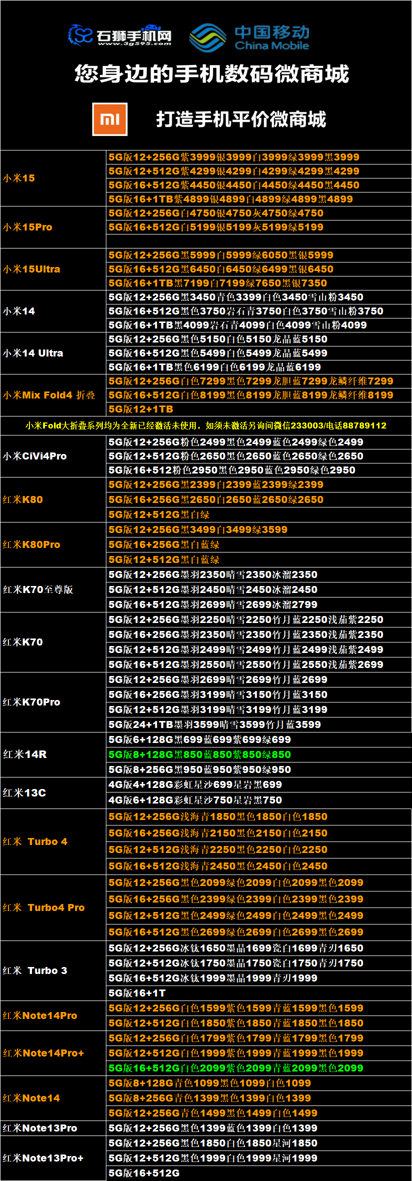Select the 红米 Turbo4 Pro model cell
The height and width of the screenshot is (1181, 412).
pos(53,907)
